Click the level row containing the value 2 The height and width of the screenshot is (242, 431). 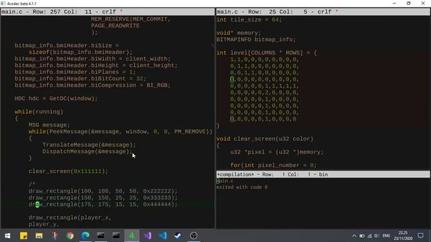(265, 93)
